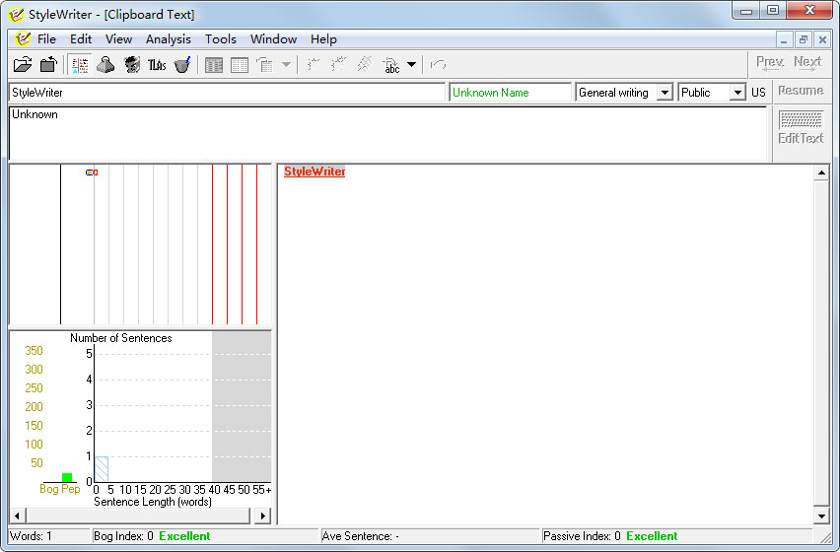This screenshot has width=840, height=552.
Task: Open the Tools menu
Action: point(221,39)
